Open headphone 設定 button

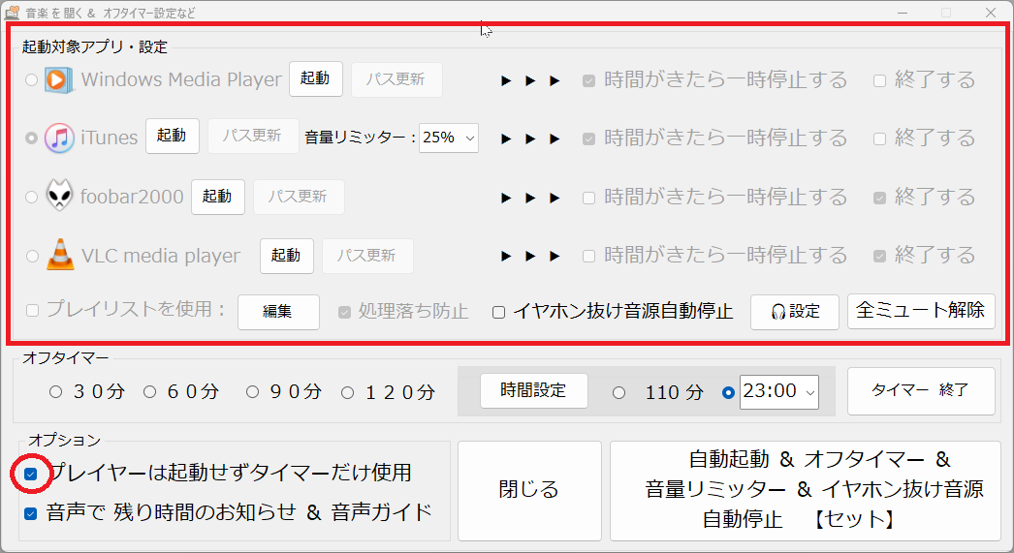click(x=795, y=312)
